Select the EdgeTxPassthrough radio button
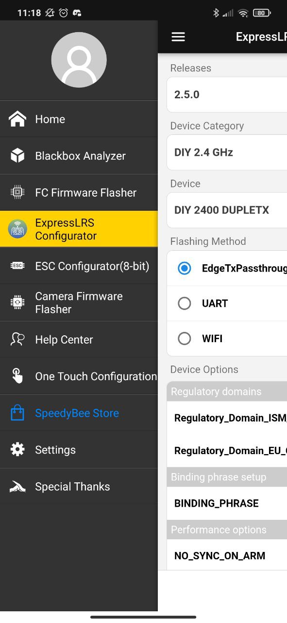Image resolution: width=287 pixels, height=623 pixels. [x=185, y=268]
